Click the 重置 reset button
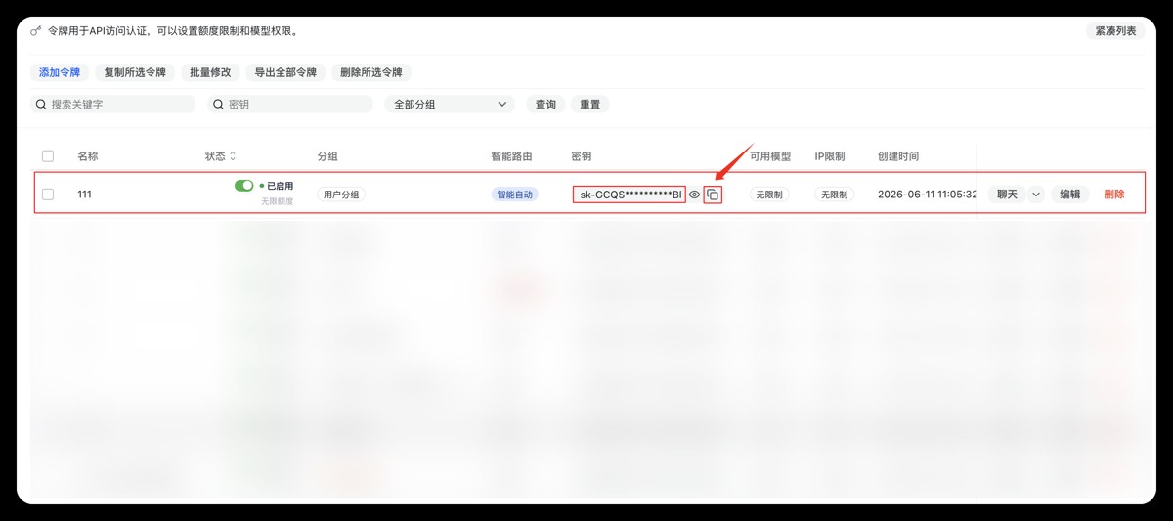1173x521 pixels. pyautogui.click(x=590, y=104)
